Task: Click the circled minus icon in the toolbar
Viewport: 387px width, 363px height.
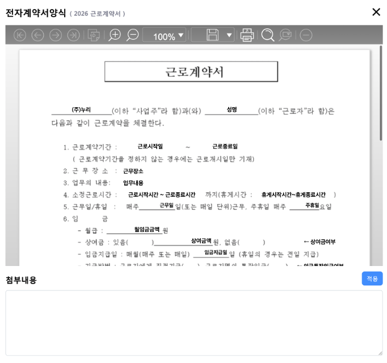Action: point(306,35)
